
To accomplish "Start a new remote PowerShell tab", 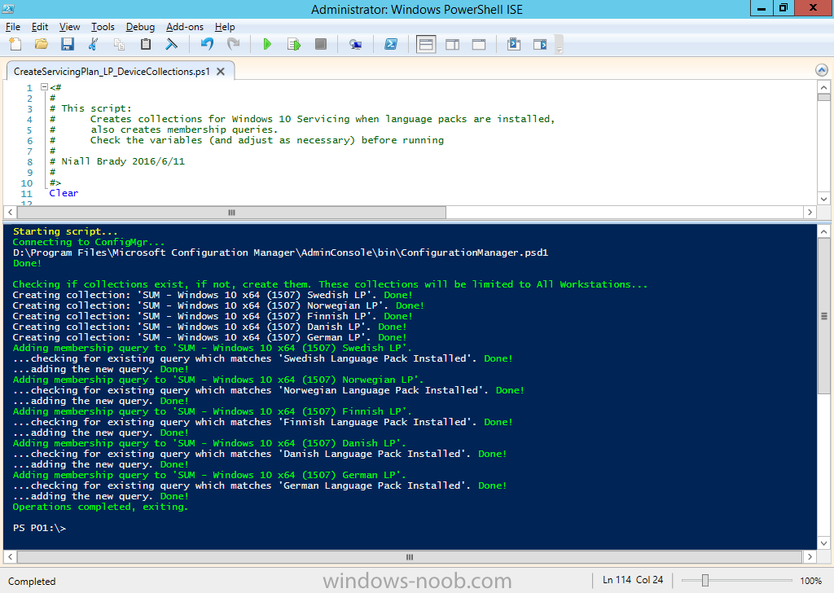I will click(x=355, y=44).
